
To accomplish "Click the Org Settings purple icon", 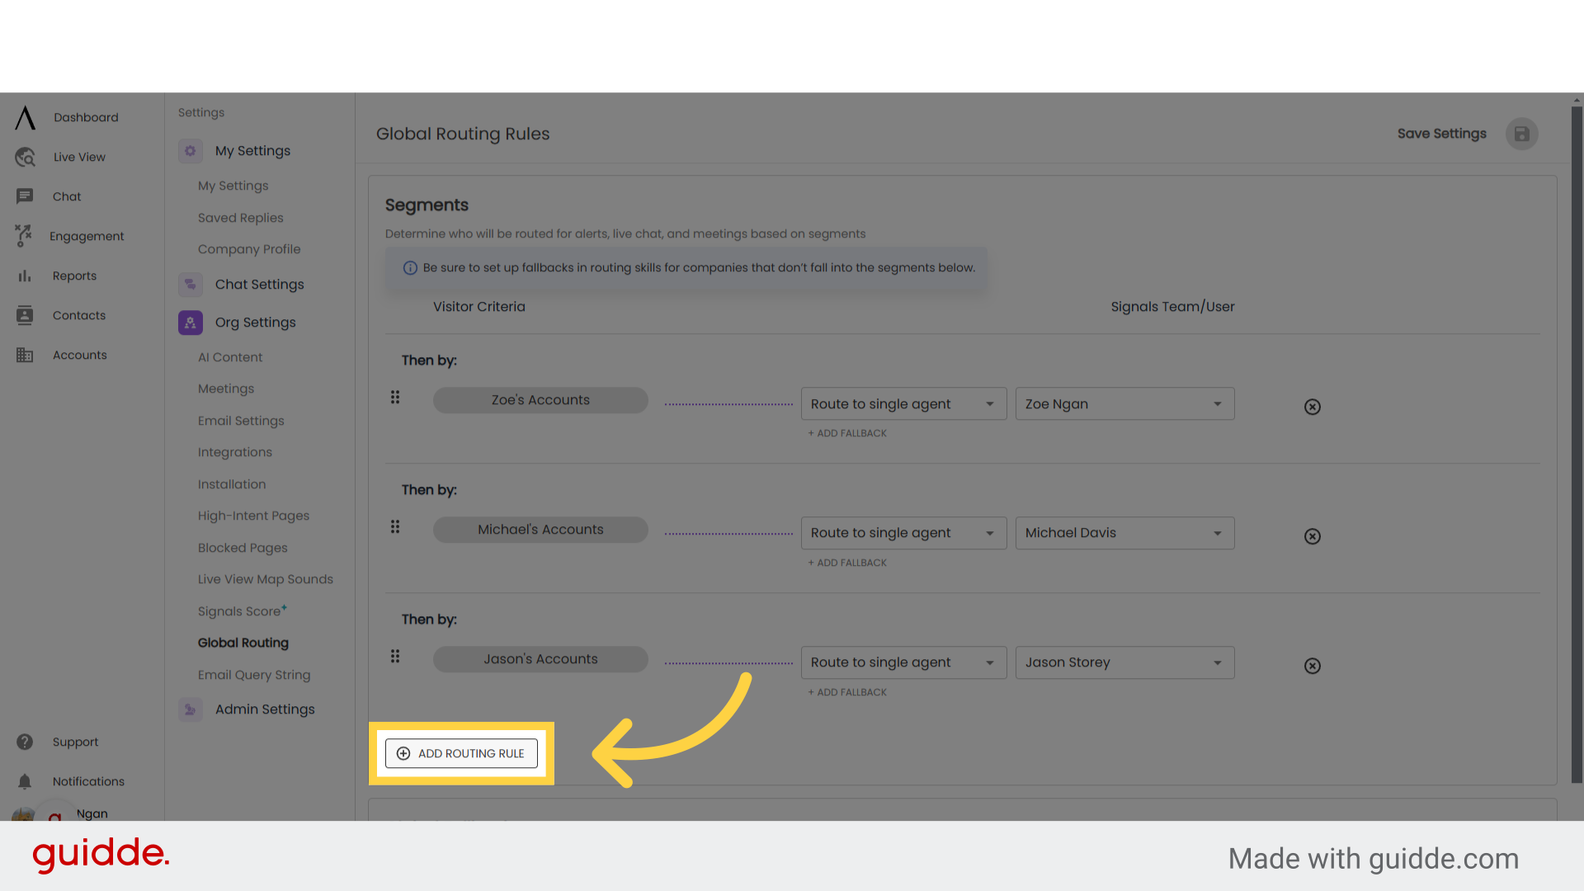I will point(191,323).
